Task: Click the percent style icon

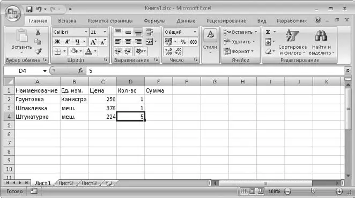Action: [183, 42]
